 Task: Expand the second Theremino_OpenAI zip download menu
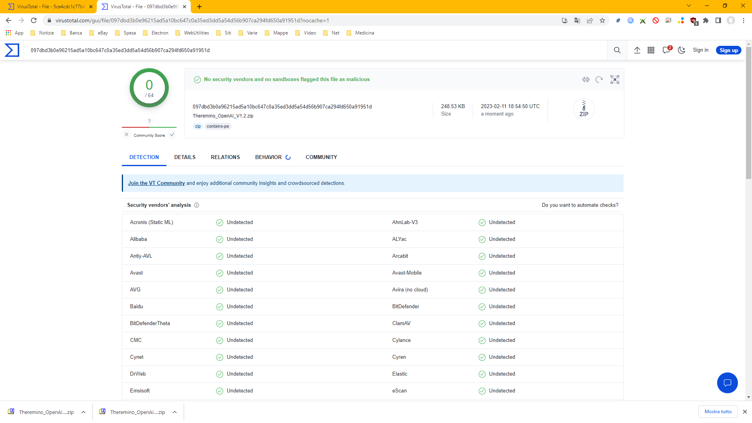(x=175, y=412)
